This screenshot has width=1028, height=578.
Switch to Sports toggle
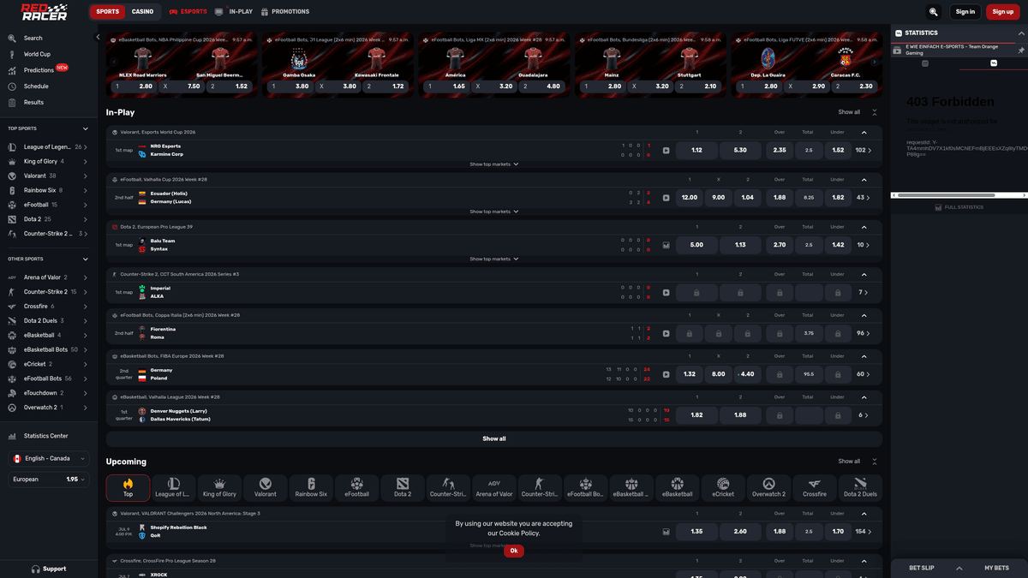tap(108, 12)
